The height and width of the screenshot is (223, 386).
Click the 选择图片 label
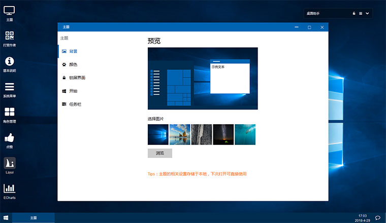click(155, 119)
